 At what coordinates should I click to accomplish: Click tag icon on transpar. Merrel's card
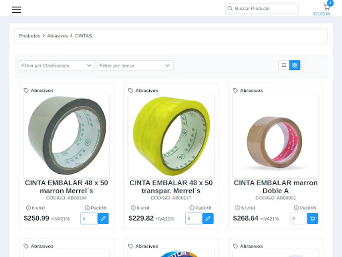[131, 91]
